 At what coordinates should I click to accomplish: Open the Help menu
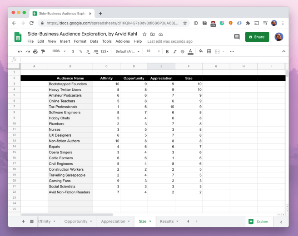(138, 41)
